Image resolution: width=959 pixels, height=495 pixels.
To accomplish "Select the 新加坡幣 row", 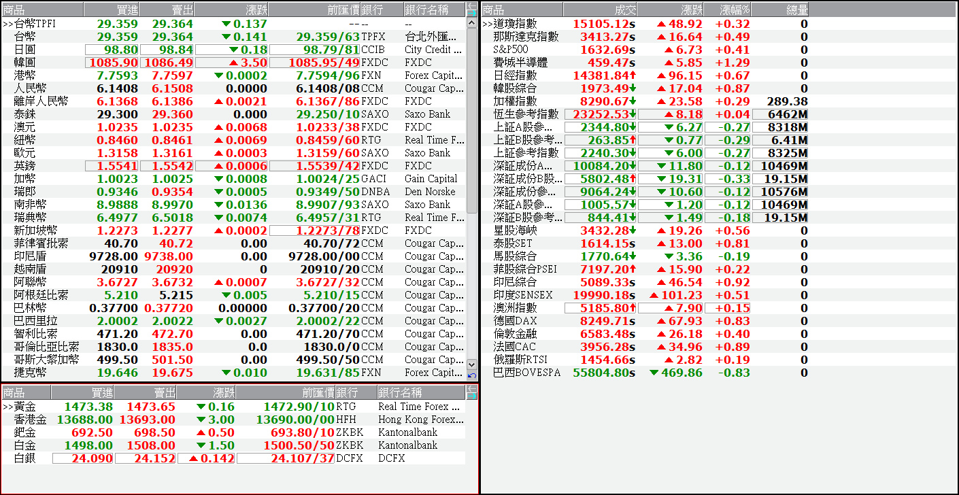I will (233, 231).
